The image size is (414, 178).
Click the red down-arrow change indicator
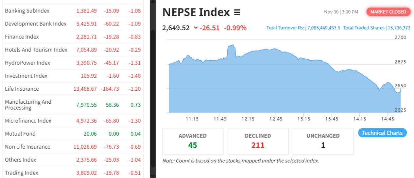pyautogui.click(x=196, y=28)
